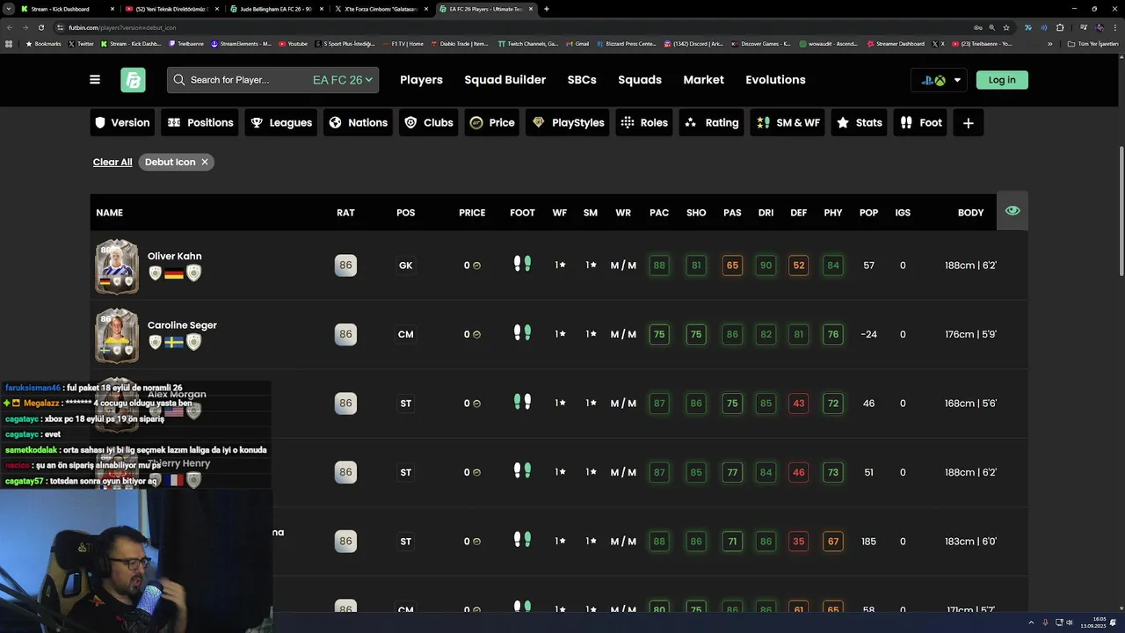The width and height of the screenshot is (1125, 633).
Task: Click Caroline Seger's card thumbnail
Action: click(117, 335)
